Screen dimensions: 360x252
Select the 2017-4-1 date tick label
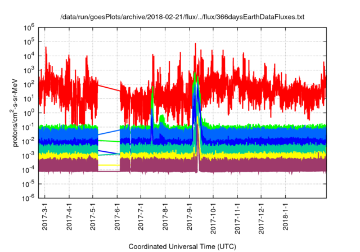pos(69,218)
